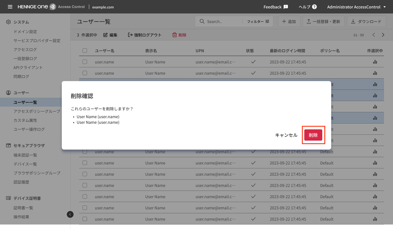Click the デバイス証明書 section icon
The width and height of the screenshot is (393, 229).
(8, 198)
